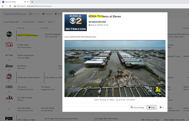Image resolution: width=189 pixels, height=121 pixels.
Task: Click the FOX channel logo
Action: (x=9, y=119)
